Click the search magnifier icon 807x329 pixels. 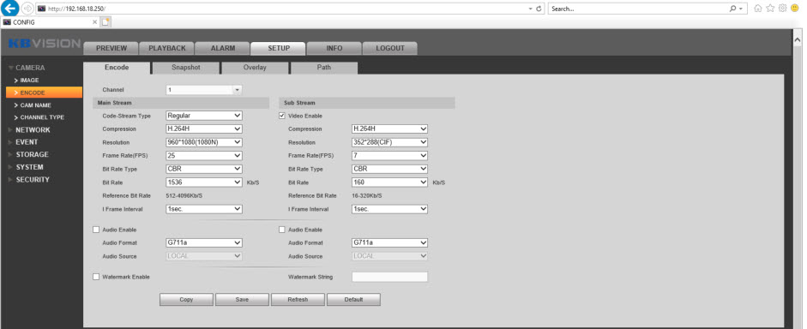(x=733, y=9)
